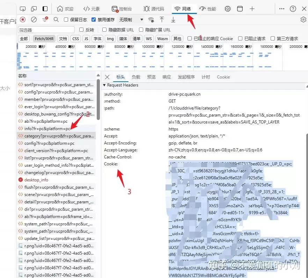Click the import HAR upload arrow
The width and height of the screenshot is (308, 278).
[162, 20]
